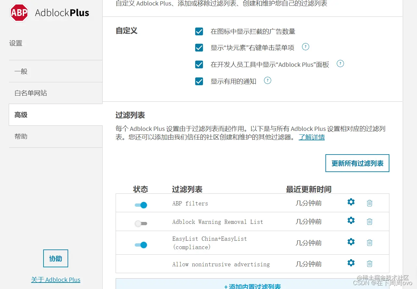Delete the ABP filters list

tap(370, 203)
